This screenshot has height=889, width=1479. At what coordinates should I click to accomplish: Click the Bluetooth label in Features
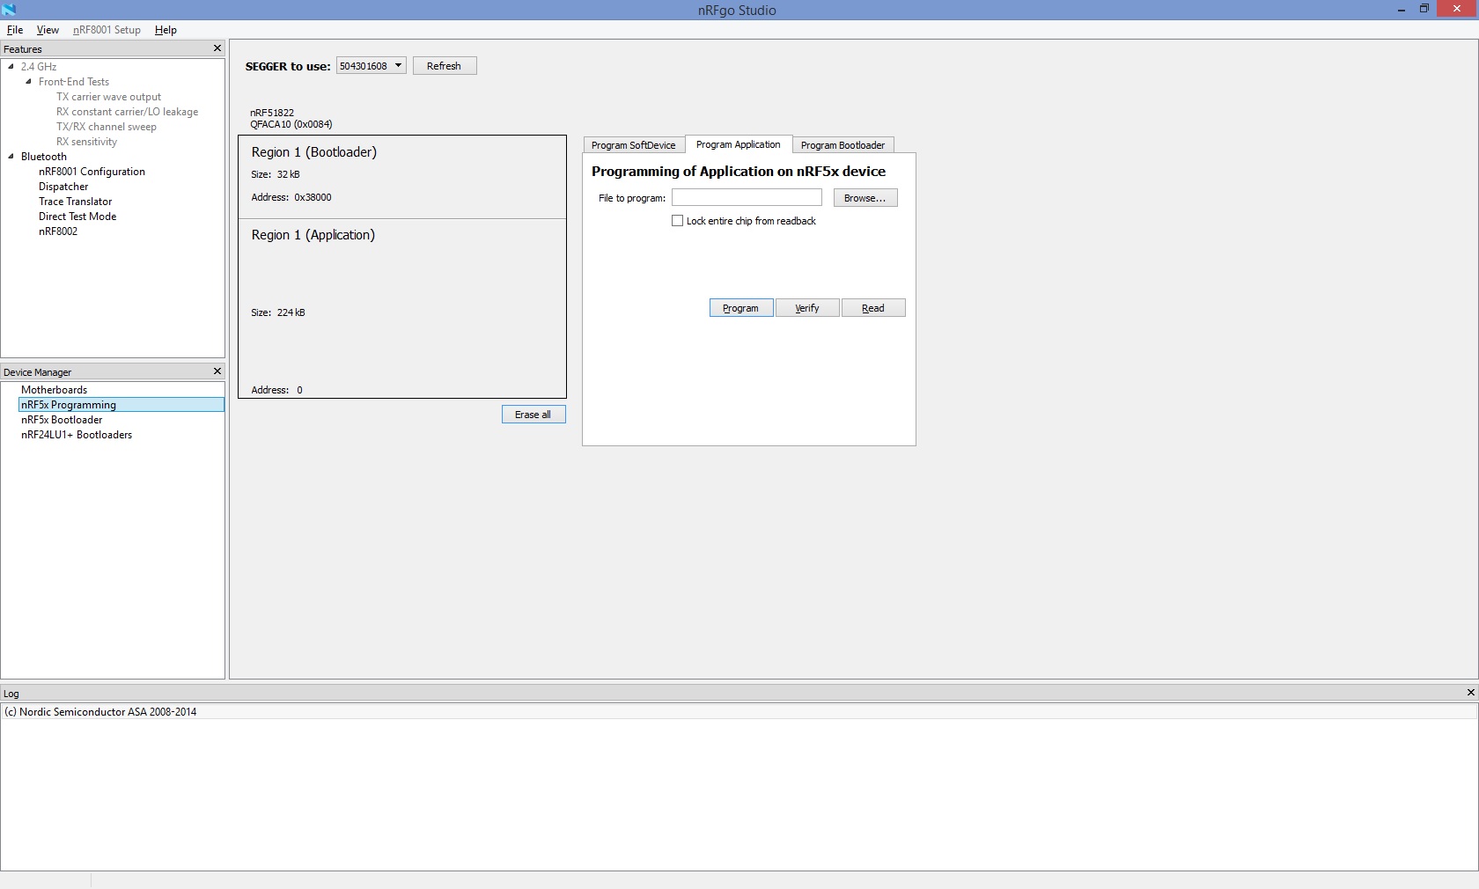pos(44,157)
